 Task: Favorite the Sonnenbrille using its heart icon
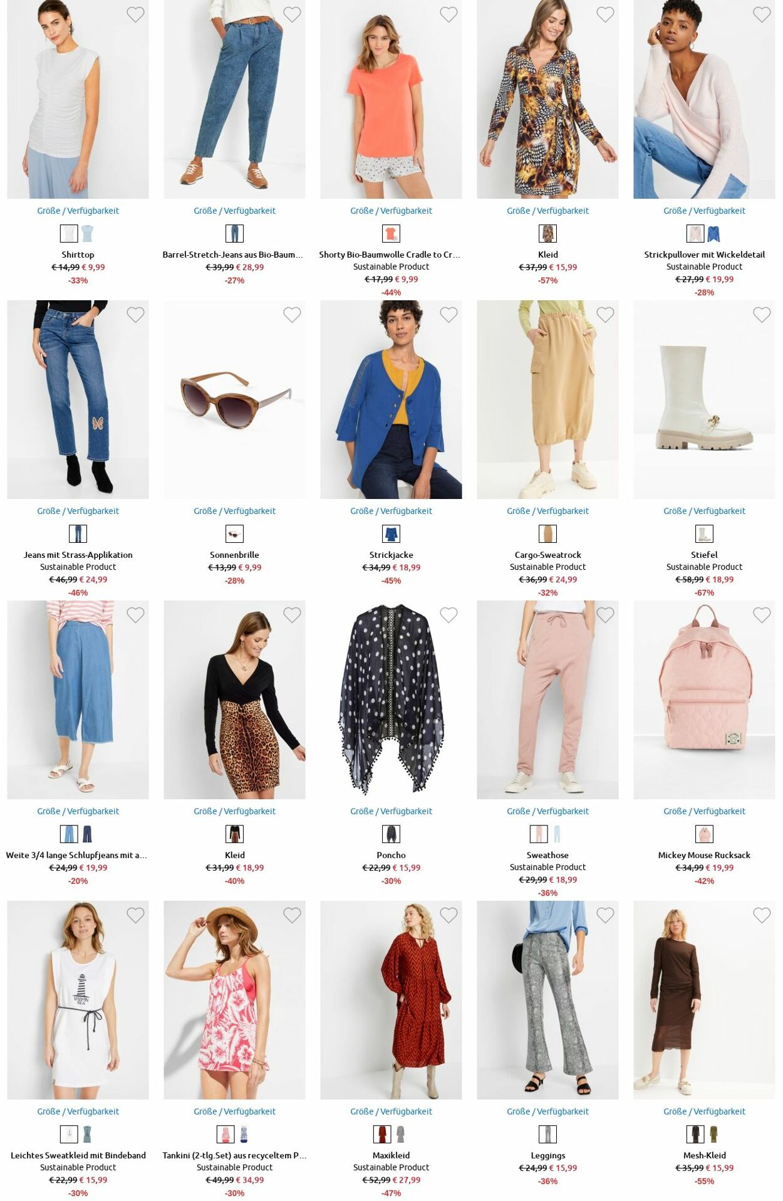click(292, 315)
